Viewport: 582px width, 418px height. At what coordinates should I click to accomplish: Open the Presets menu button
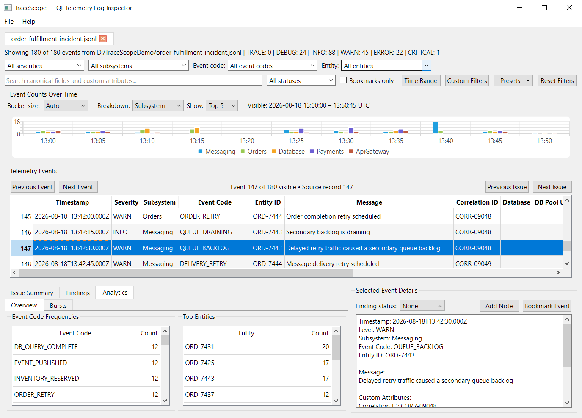tap(513, 80)
